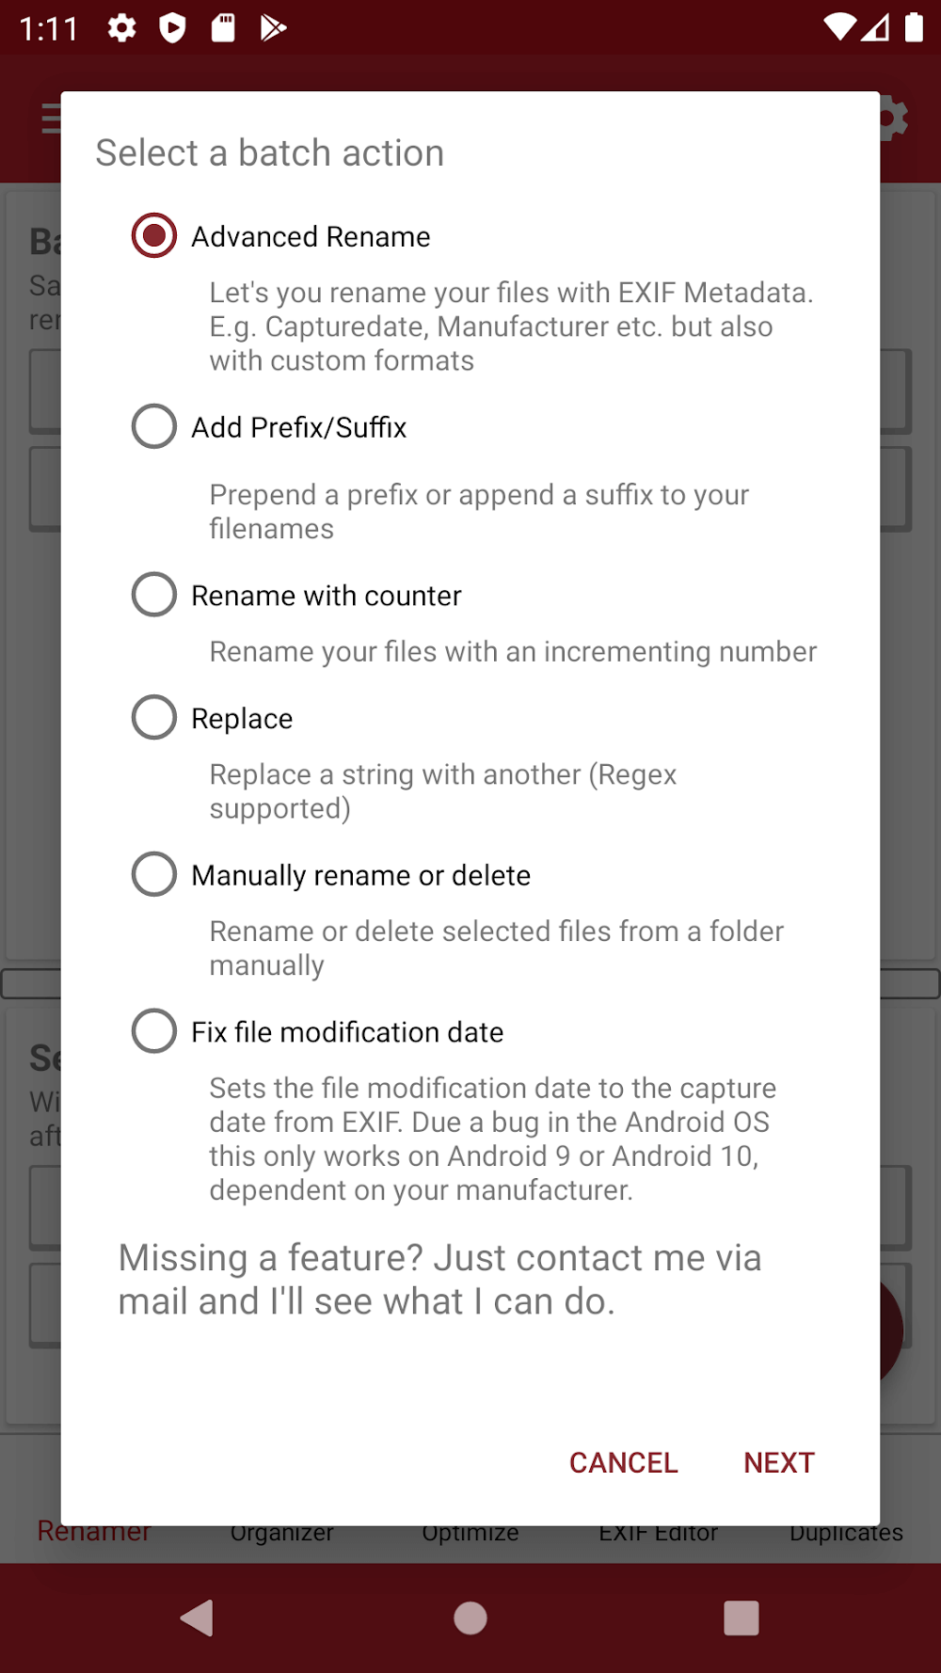Open recent apps with square icon
This screenshot has width=941, height=1673.
[741, 1618]
